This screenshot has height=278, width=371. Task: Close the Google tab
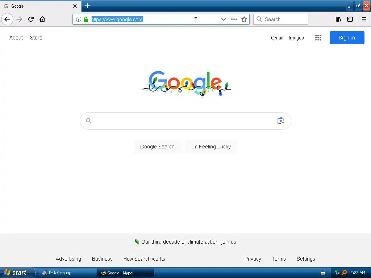(75, 6)
